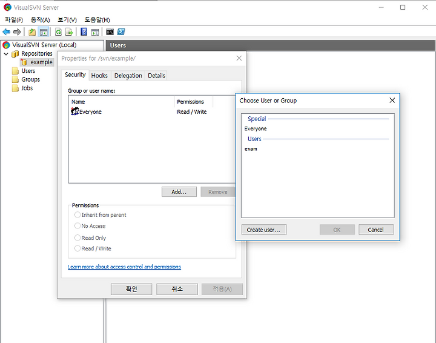436x343 pixels.
Task: Toggle the Show/Hide Console Tree icon
Action: pyautogui.click(x=44, y=32)
